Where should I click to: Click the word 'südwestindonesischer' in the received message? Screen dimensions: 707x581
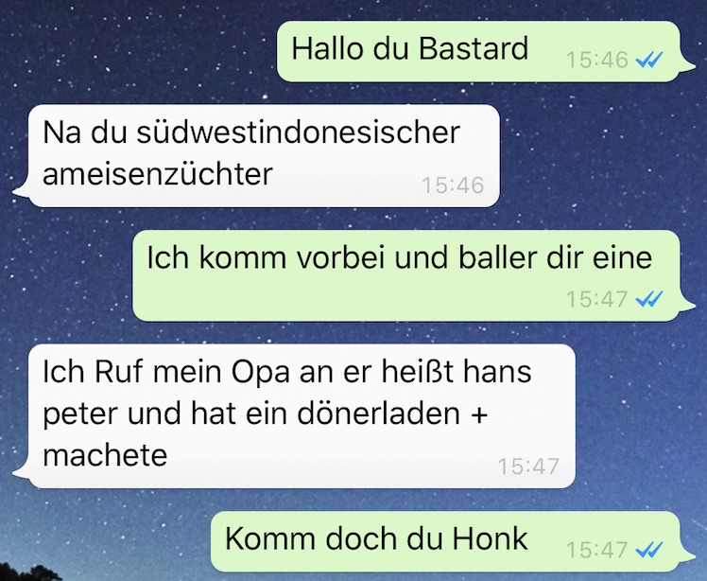(298, 132)
